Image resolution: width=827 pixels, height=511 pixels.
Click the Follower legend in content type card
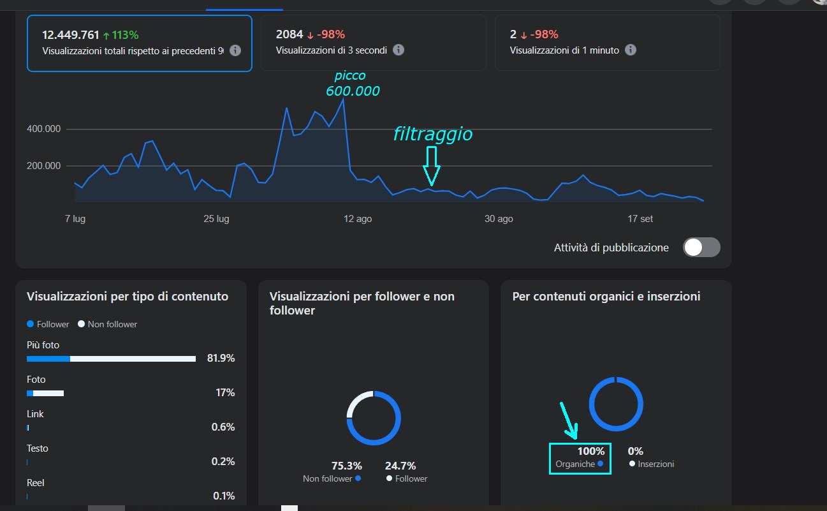(x=48, y=324)
